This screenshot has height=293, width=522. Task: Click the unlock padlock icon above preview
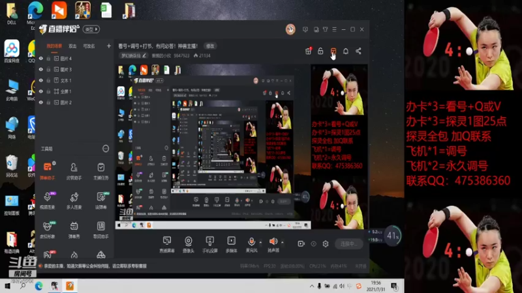(x=320, y=51)
